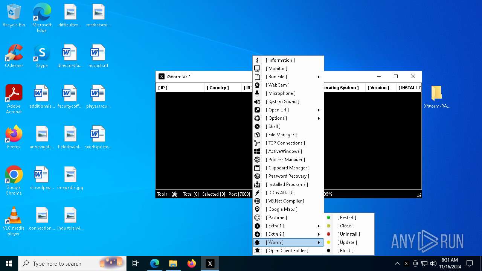Click the [ IP ] column header

[180, 88]
